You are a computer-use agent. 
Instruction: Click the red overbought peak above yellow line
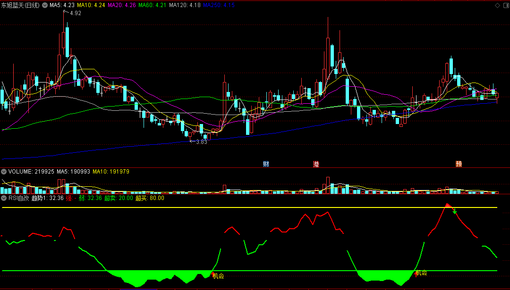click(x=448, y=205)
